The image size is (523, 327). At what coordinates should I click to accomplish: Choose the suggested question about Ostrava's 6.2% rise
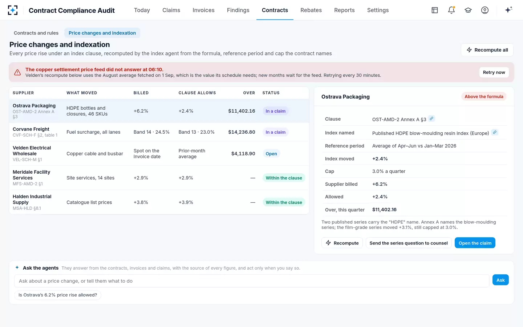point(58,295)
